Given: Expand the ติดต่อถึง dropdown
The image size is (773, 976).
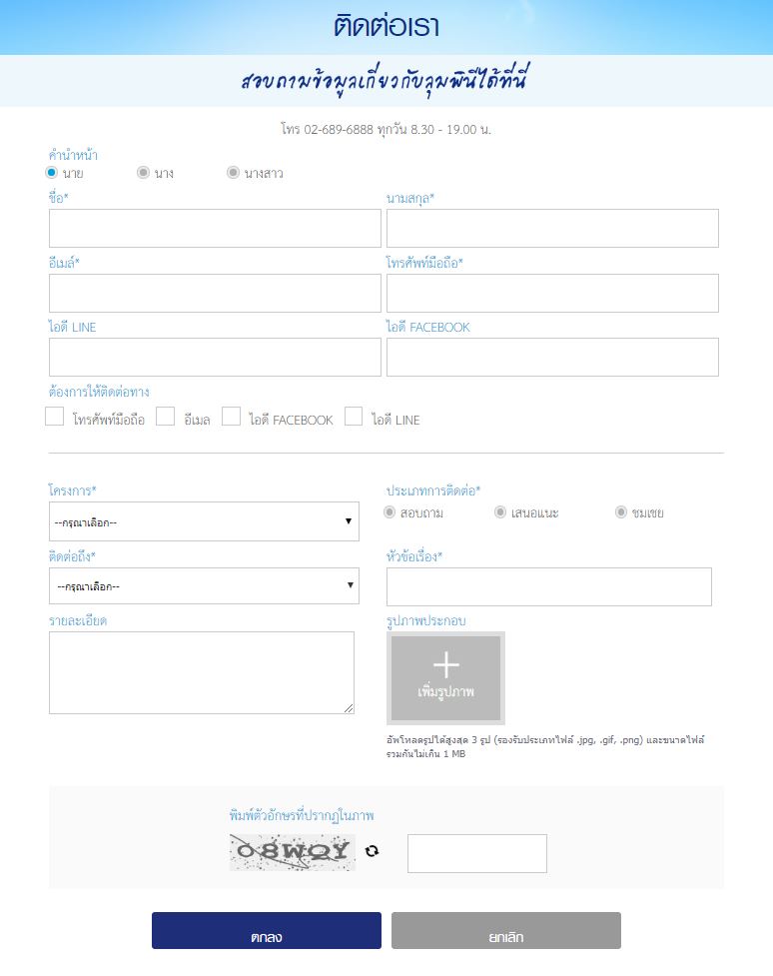Looking at the screenshot, I should (204, 586).
